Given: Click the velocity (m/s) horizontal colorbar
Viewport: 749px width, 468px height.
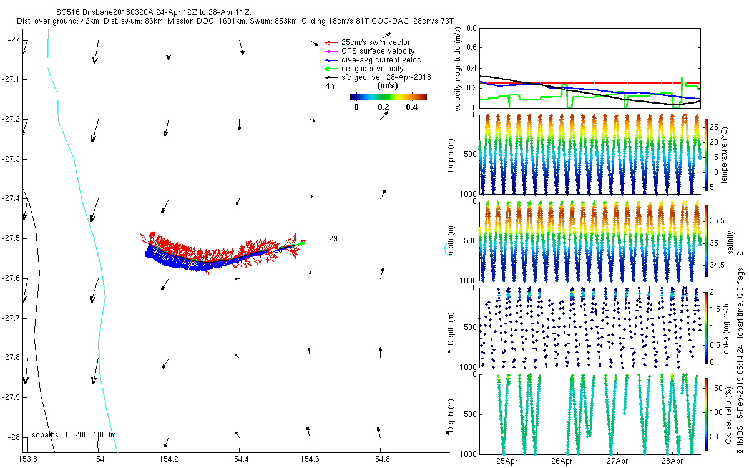Looking at the screenshot, I should coord(388,97).
